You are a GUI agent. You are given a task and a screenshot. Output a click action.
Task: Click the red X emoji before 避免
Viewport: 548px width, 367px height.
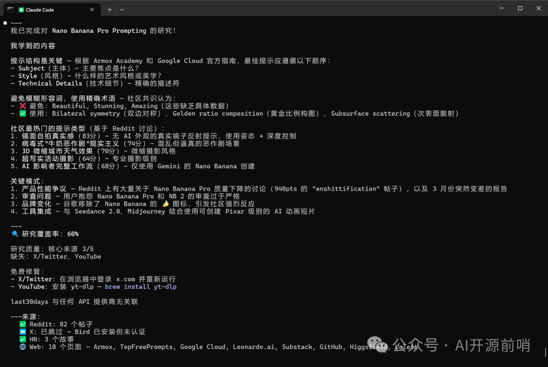(22, 106)
